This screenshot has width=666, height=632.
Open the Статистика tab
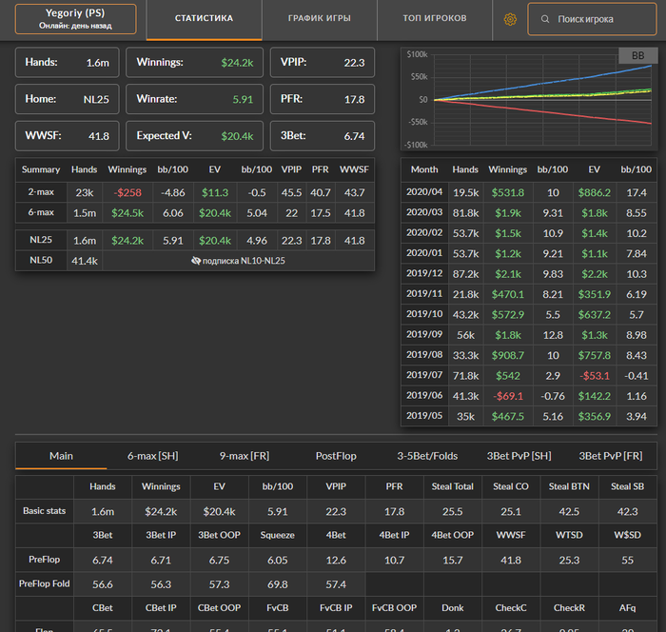204,19
